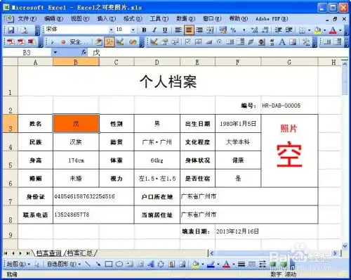Toggle the highlighted Control Toolbox button
The height and width of the screenshot is (280, 351).
point(110,42)
